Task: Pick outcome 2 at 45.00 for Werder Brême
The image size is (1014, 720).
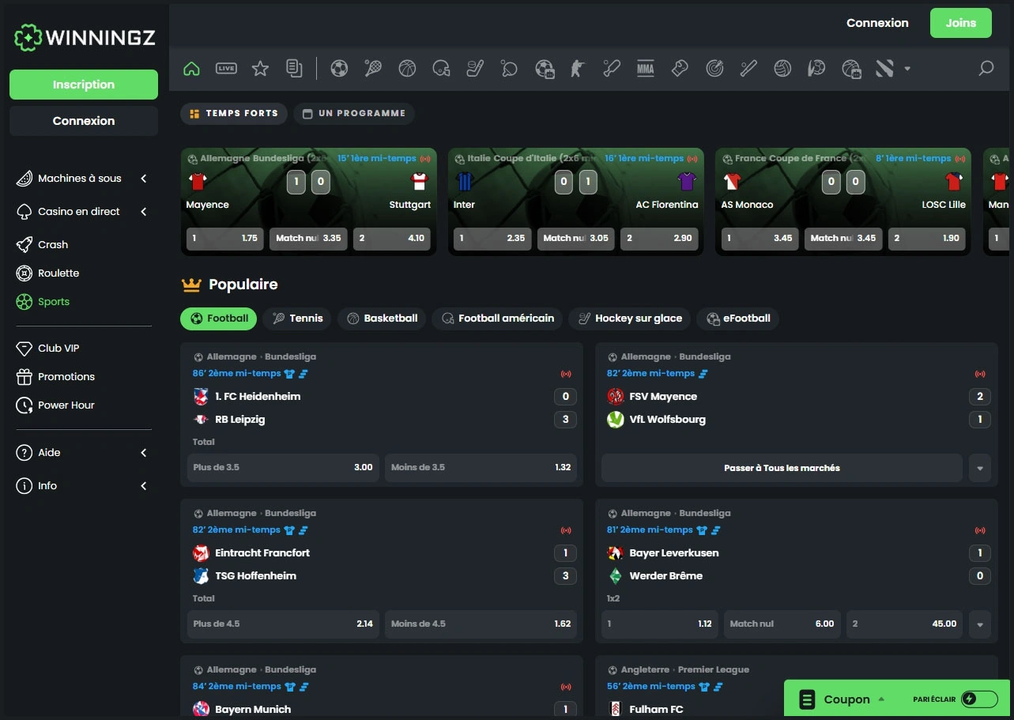Action: click(x=904, y=624)
